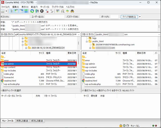Select local error folder

[x=6, y=60]
